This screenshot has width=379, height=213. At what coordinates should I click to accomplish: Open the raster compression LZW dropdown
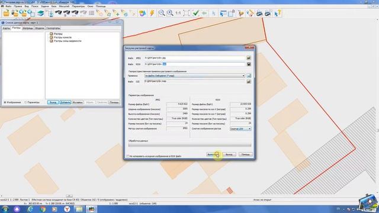pos(240,129)
